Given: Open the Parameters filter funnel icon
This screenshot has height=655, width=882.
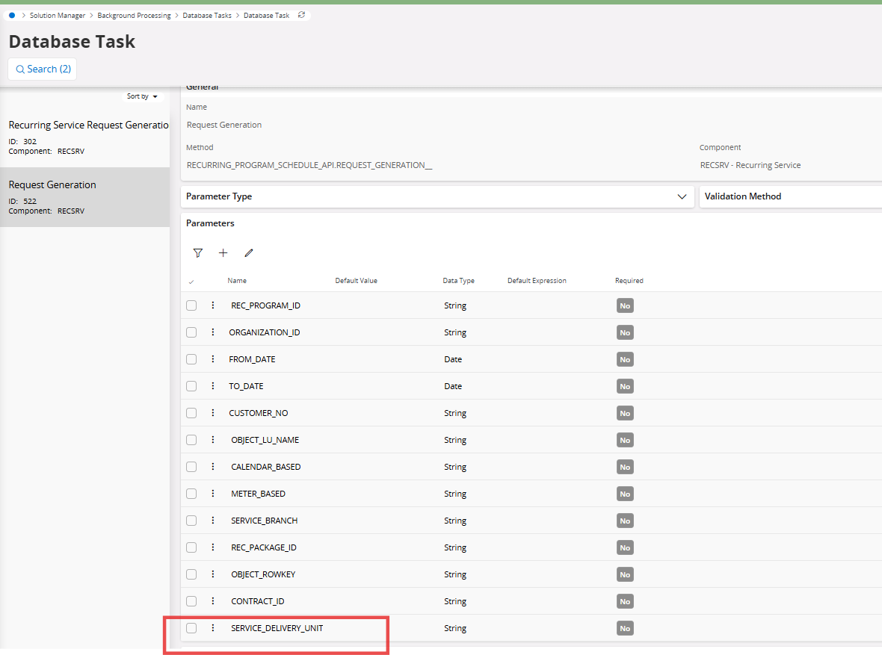Looking at the screenshot, I should 198,253.
